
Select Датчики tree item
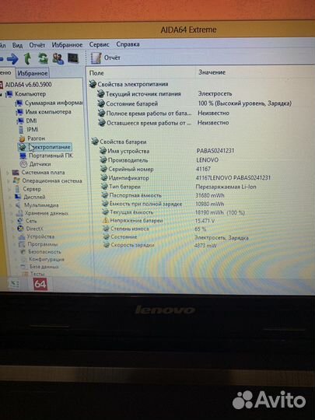coord(35,163)
